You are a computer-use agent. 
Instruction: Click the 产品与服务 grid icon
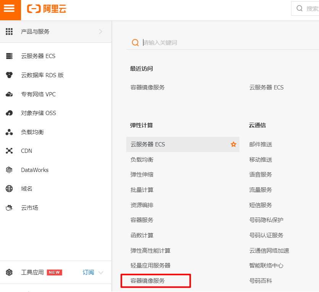coord(9,31)
